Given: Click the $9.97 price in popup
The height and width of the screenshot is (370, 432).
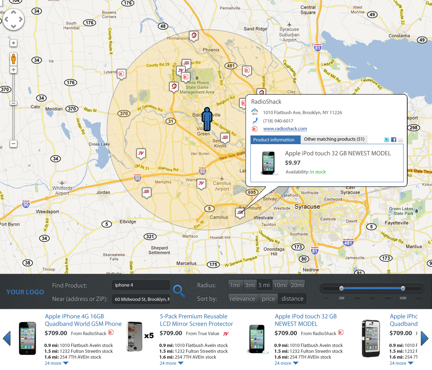Looking at the screenshot, I should point(293,163).
